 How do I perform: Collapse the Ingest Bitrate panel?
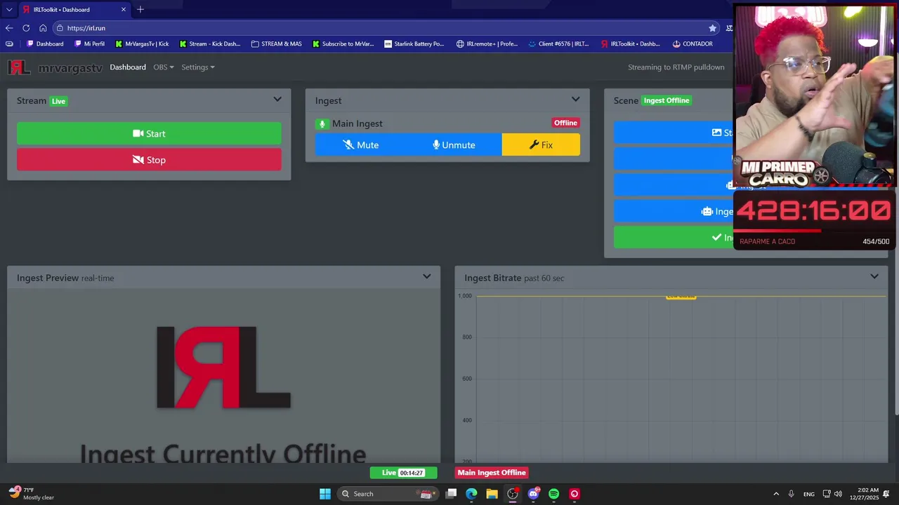(x=874, y=276)
